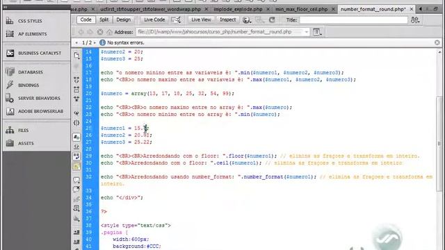Toggle Live Code button
Viewport: 445px width, 250px height.
[154, 20]
